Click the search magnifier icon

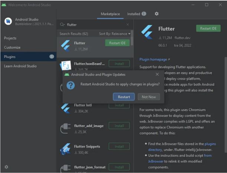tap(62, 25)
